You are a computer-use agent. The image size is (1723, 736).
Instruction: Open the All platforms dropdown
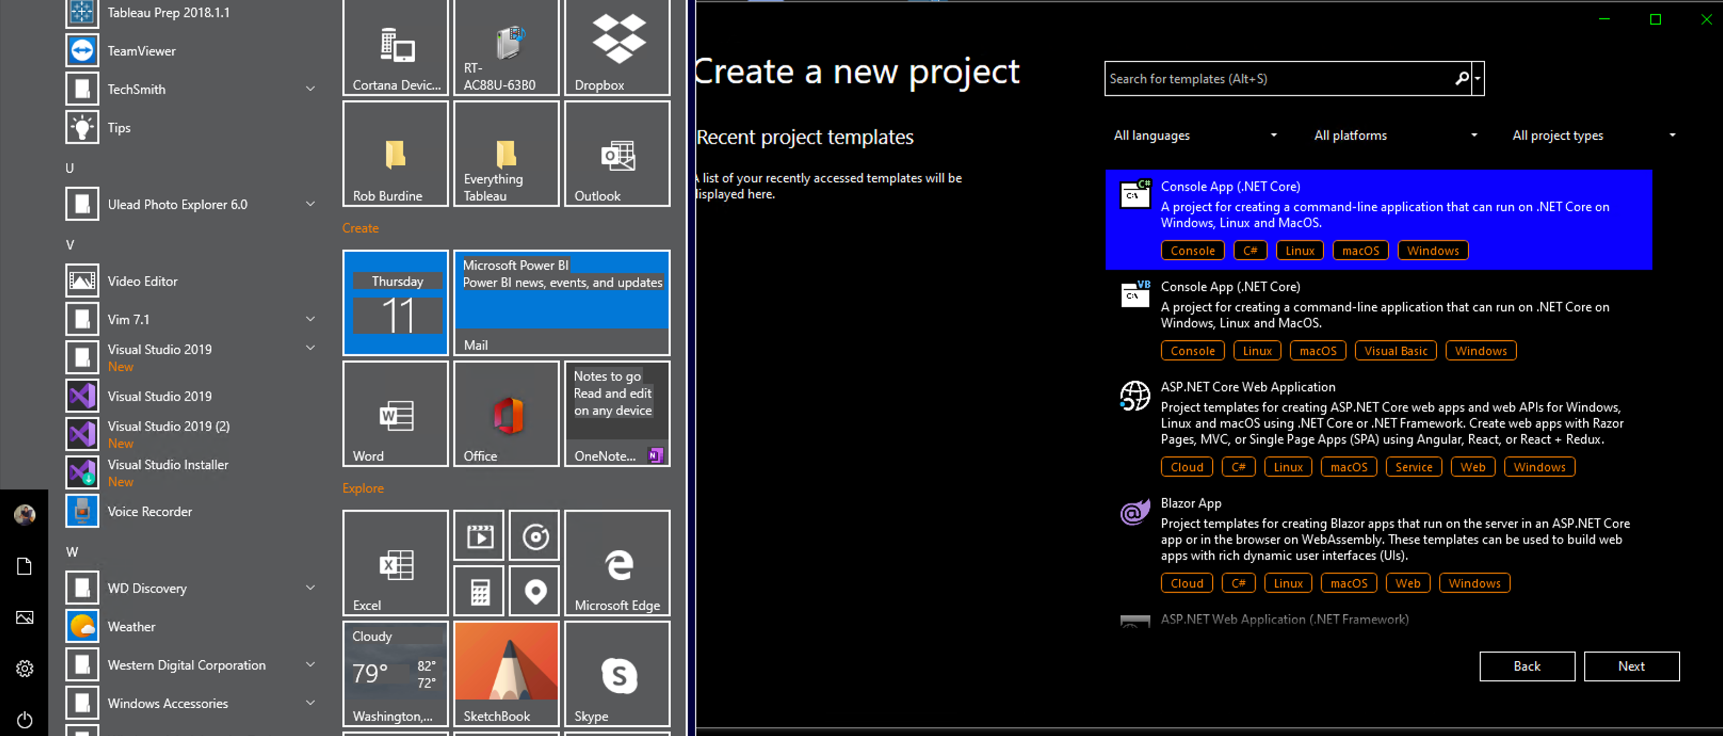(1395, 135)
